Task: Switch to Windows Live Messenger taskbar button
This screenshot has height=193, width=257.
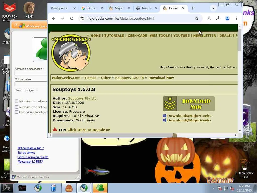Action: coord(100,188)
